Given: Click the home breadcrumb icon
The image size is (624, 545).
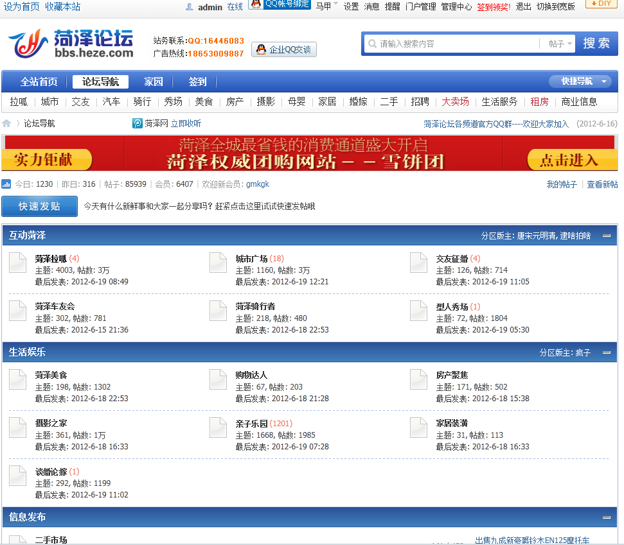Looking at the screenshot, I should point(6,124).
